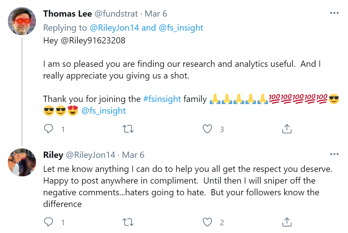Reply to Thomas Lee's tweet
Screen dimensions: 348x233
[49, 129]
